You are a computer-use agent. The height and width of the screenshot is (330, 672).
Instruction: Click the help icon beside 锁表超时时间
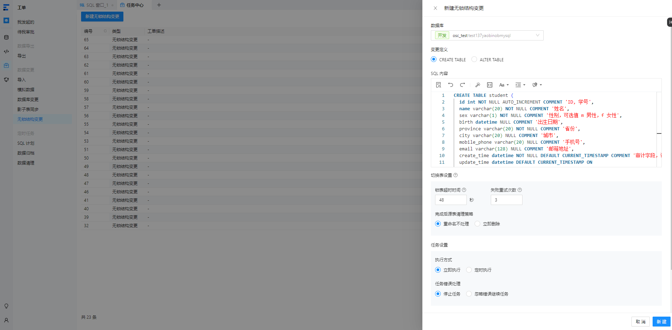(x=464, y=190)
